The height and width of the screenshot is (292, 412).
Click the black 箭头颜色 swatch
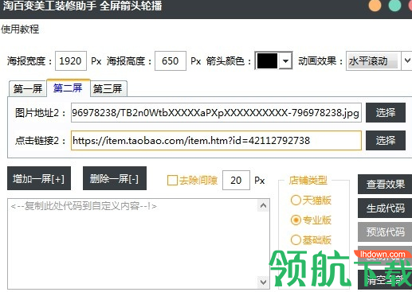tap(267, 61)
